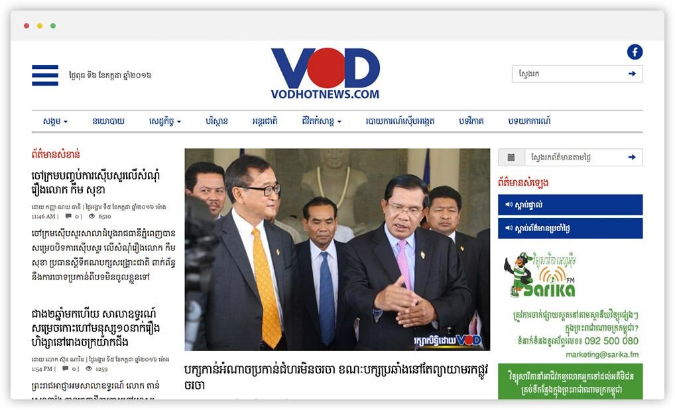Click the Sarika FM advertisement banner
Viewport: 675px width, 410px height.
(570, 305)
